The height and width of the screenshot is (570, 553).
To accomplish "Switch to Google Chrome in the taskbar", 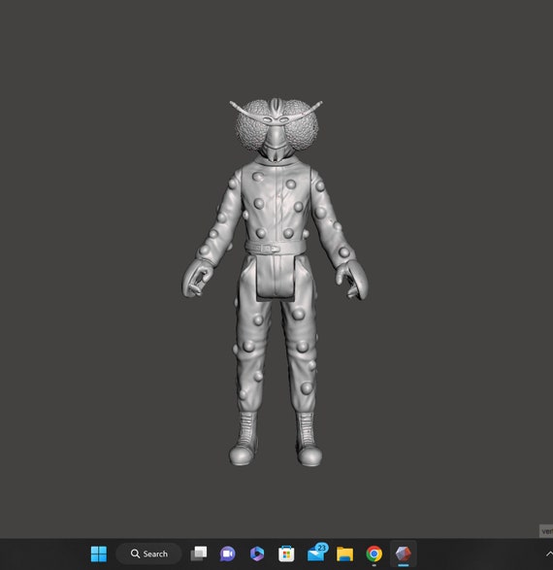I will point(374,554).
